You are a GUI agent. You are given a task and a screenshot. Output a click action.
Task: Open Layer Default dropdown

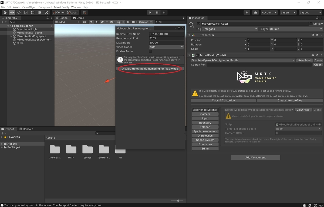pyautogui.click(x=296, y=29)
